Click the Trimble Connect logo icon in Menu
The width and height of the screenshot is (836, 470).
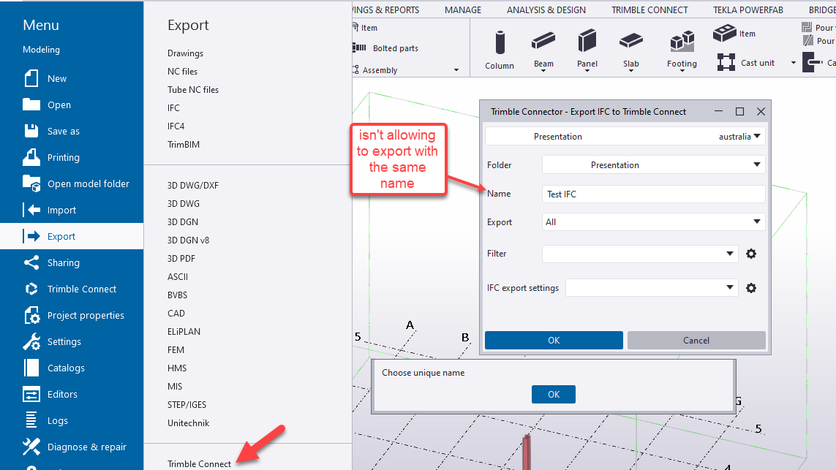coord(31,289)
